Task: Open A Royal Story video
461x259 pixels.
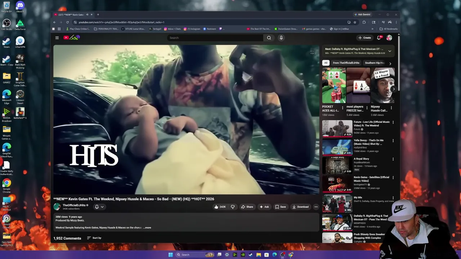Action: click(x=361, y=159)
